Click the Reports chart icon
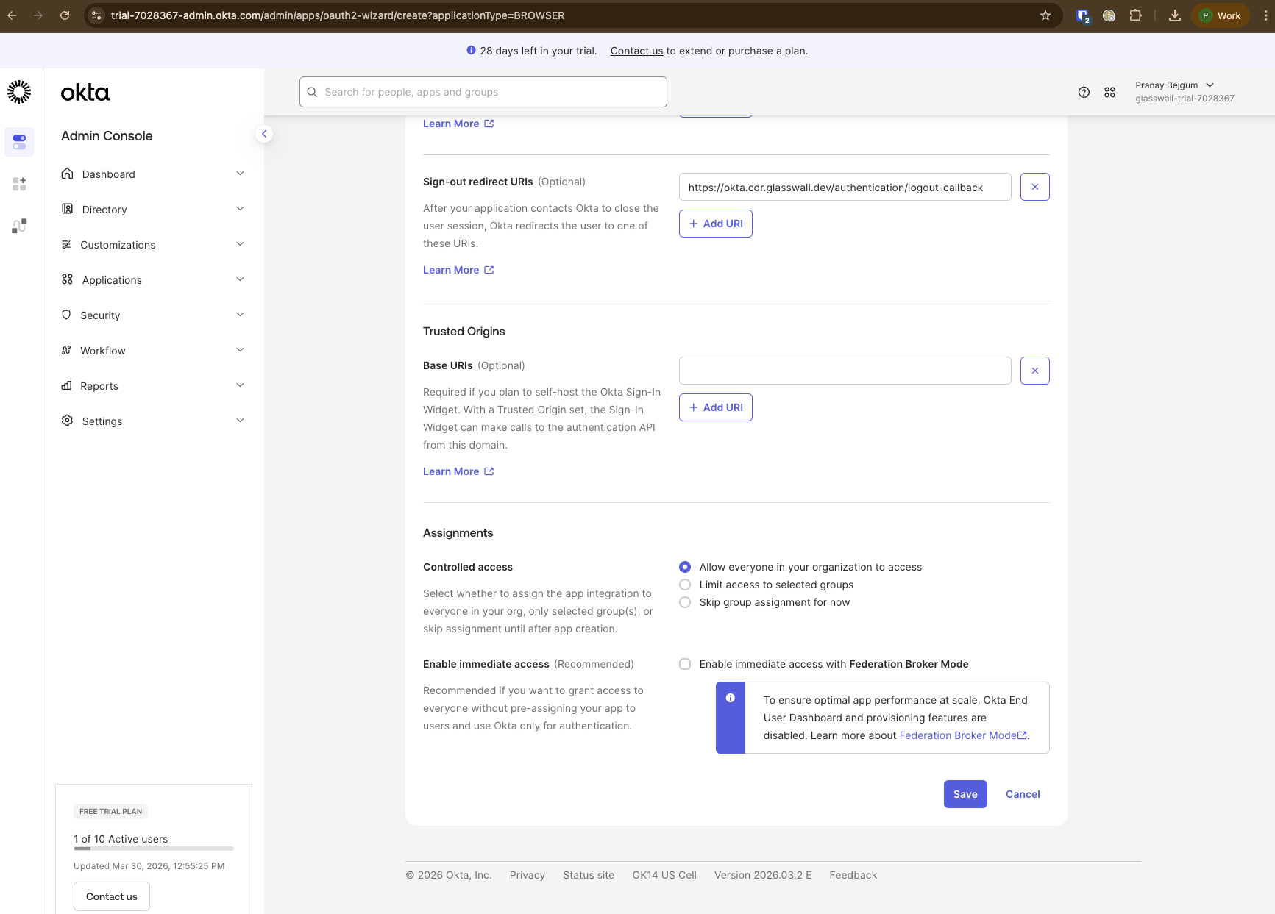 coord(66,385)
